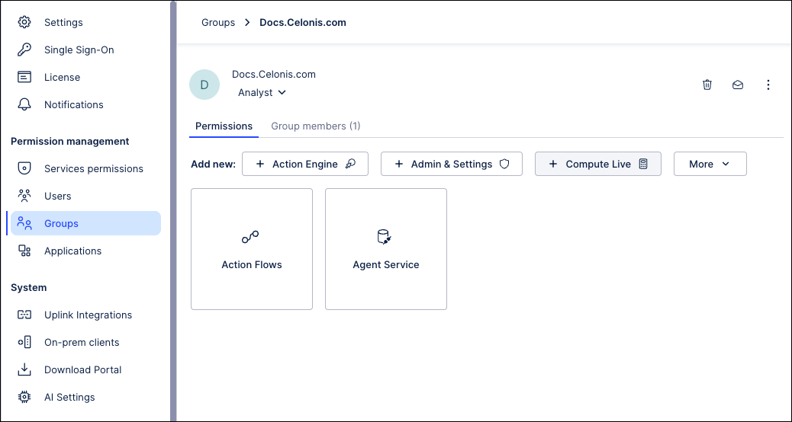Screen dimensions: 792x422
Task: Expand the Analyst role dropdown
Action: pos(262,92)
